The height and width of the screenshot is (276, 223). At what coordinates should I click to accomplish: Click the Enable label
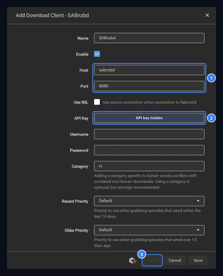click(82, 54)
